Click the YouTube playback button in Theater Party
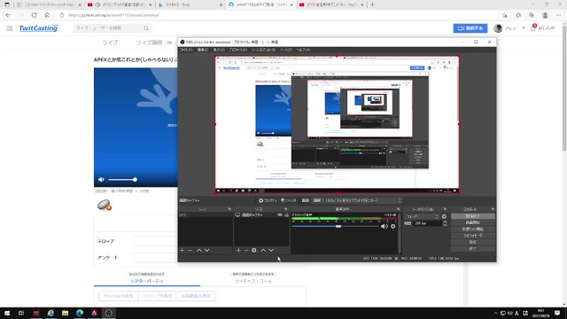The width and height of the screenshot is (567, 319). point(118,296)
